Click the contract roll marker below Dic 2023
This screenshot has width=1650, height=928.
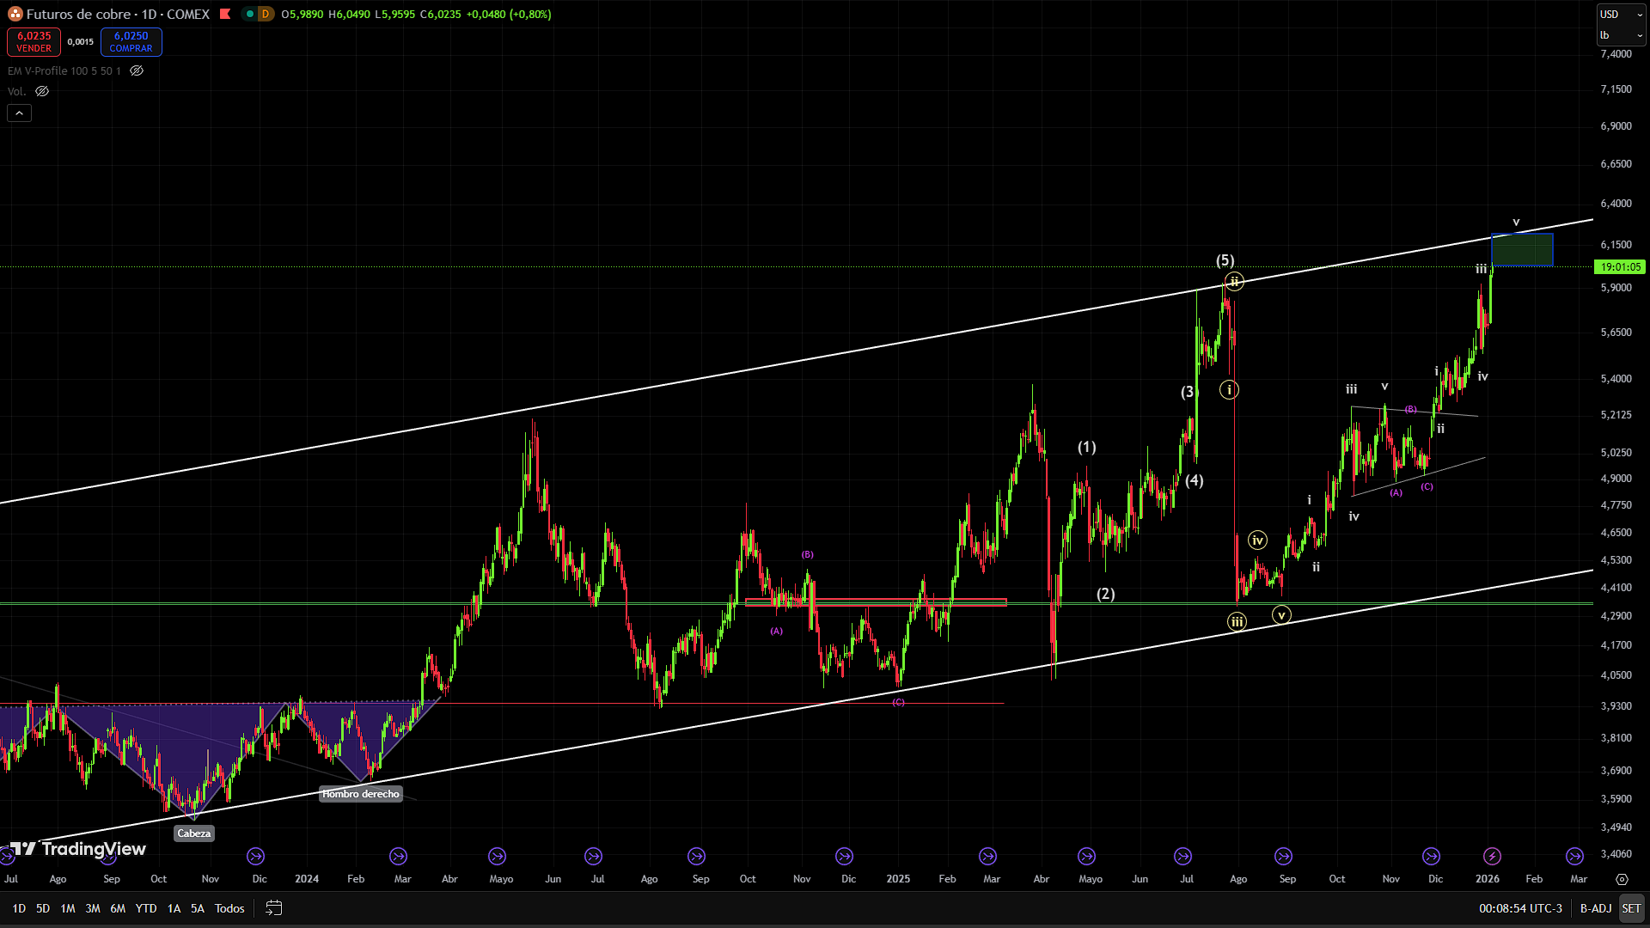(255, 856)
